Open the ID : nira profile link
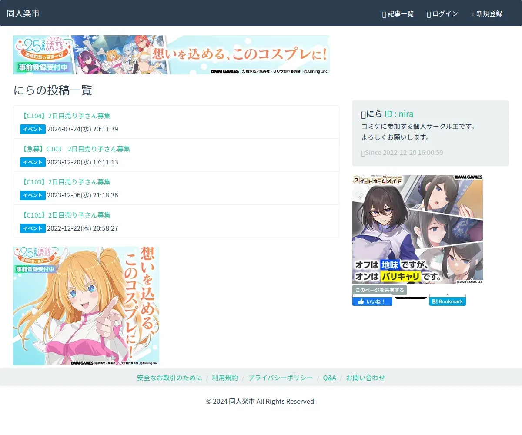 (399, 114)
